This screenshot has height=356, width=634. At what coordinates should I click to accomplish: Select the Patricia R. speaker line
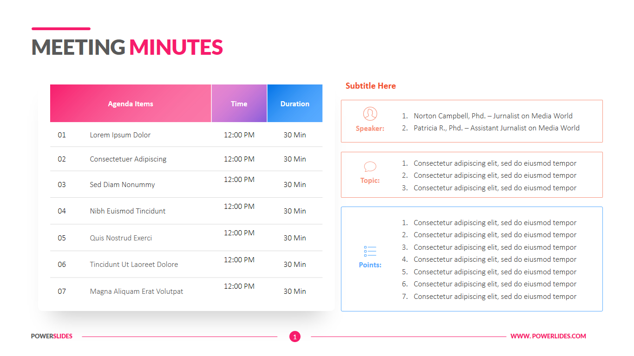point(491,128)
